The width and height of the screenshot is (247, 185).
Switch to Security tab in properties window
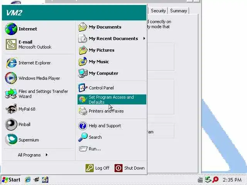tap(158, 11)
